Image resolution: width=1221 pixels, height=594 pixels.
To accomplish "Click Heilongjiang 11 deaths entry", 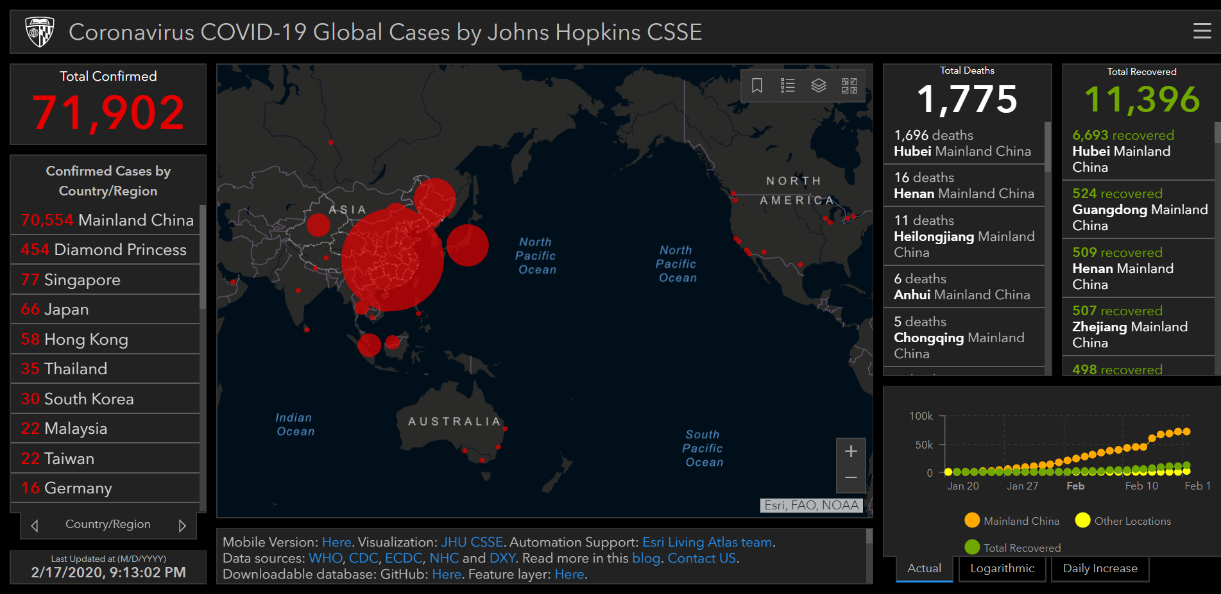I will click(x=964, y=236).
